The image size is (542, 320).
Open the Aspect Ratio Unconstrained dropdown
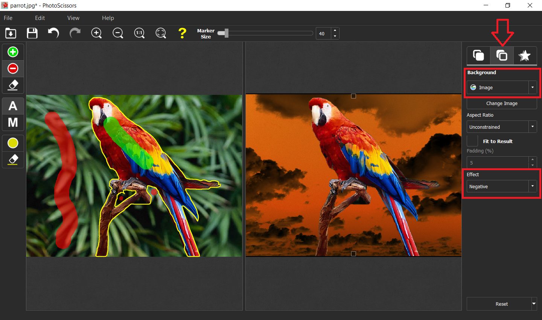[x=532, y=126]
